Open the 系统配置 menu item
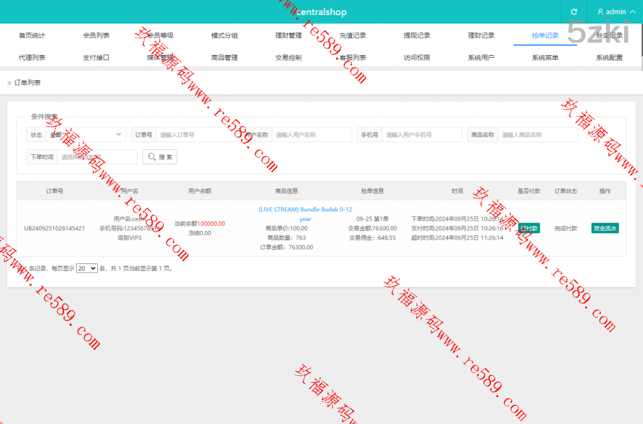This screenshot has width=643, height=424. coord(609,58)
